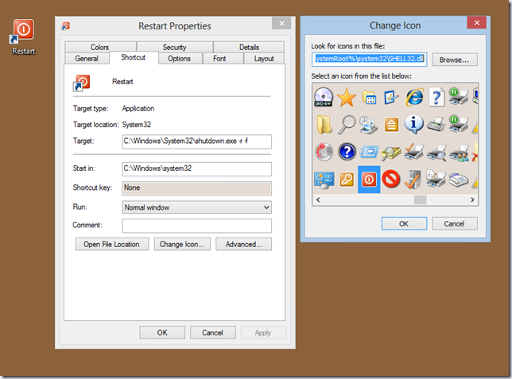Switch to the Details tab
The width and height of the screenshot is (512, 379).
[x=248, y=48]
